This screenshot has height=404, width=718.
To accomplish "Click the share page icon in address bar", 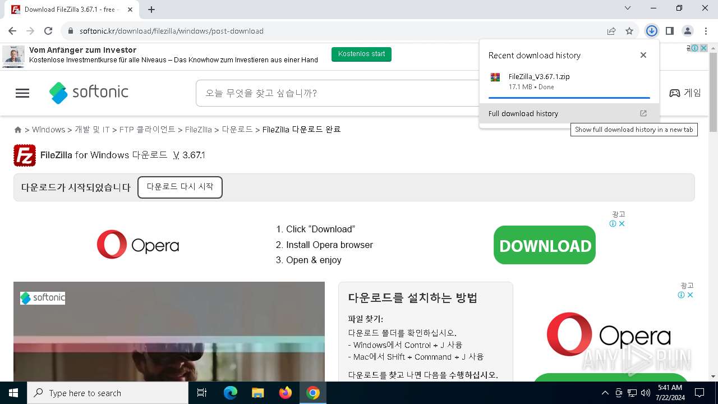I will pyautogui.click(x=611, y=31).
